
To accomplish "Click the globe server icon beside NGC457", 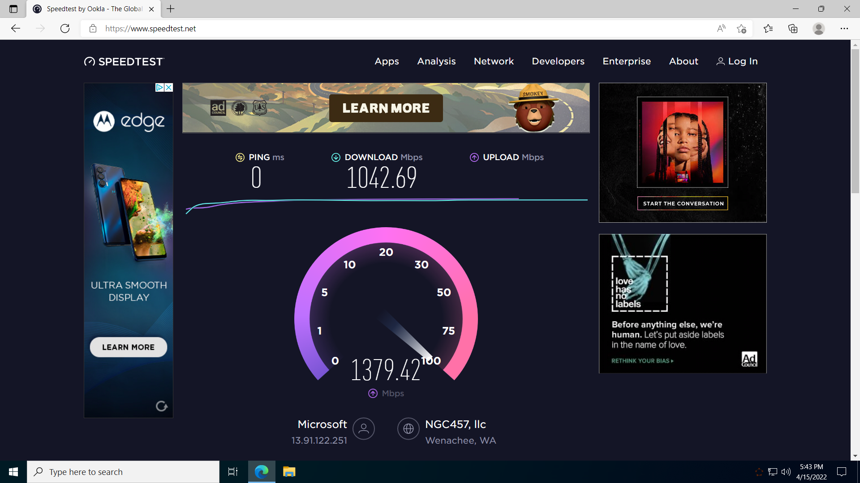I will [x=408, y=429].
